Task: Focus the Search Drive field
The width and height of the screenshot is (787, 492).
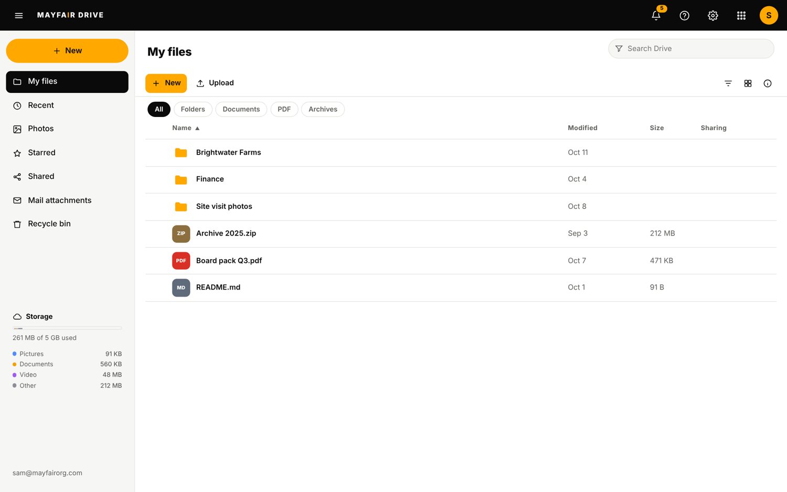Action: (x=691, y=49)
